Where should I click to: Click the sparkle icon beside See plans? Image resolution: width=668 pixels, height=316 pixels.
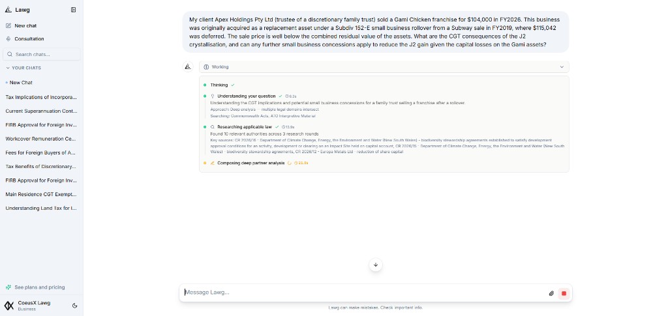pos(8,287)
